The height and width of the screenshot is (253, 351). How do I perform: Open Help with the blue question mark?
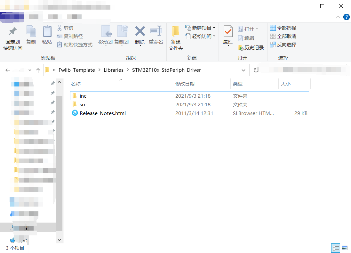[346, 17]
